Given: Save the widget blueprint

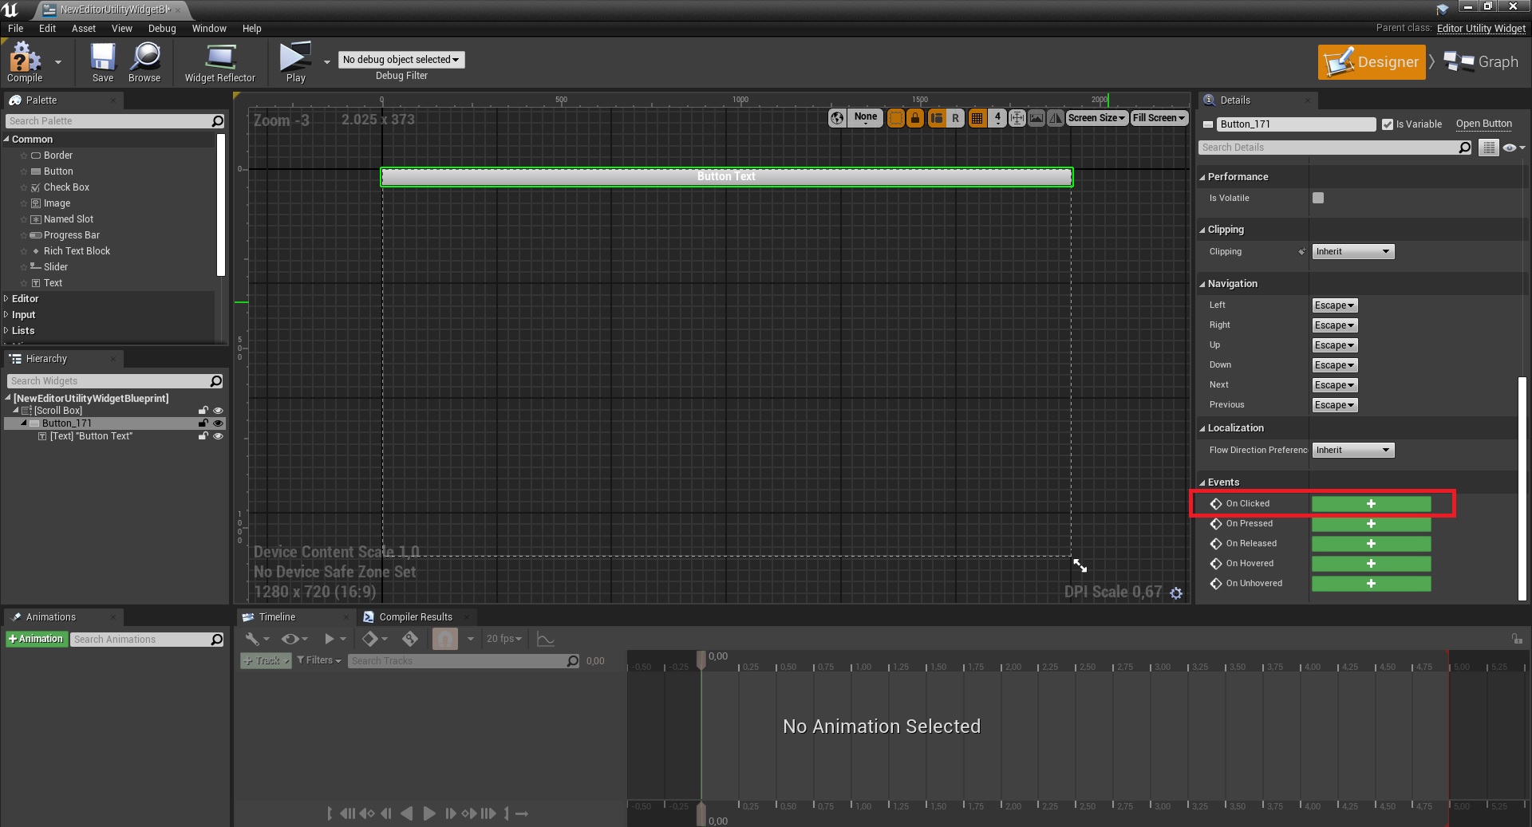Looking at the screenshot, I should click(x=102, y=62).
